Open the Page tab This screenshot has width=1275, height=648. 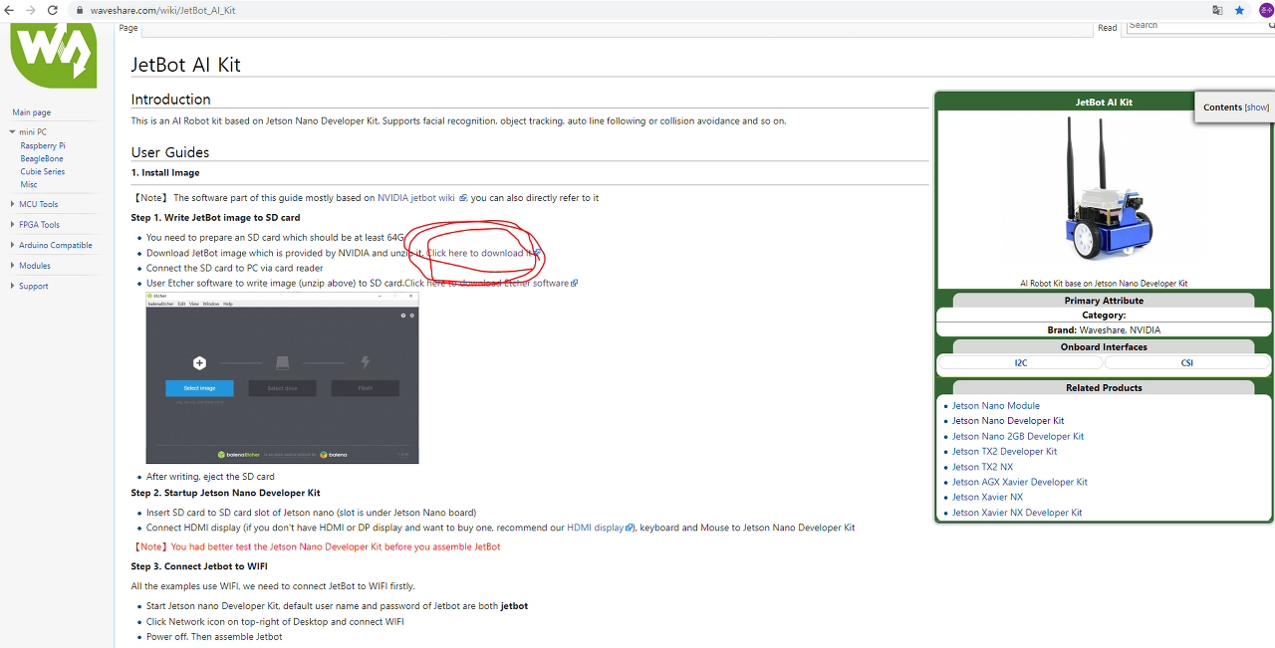(128, 28)
